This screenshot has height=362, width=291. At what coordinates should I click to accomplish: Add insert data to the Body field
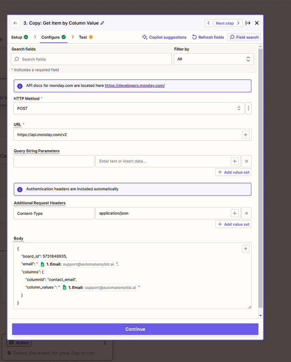[x=245, y=249]
